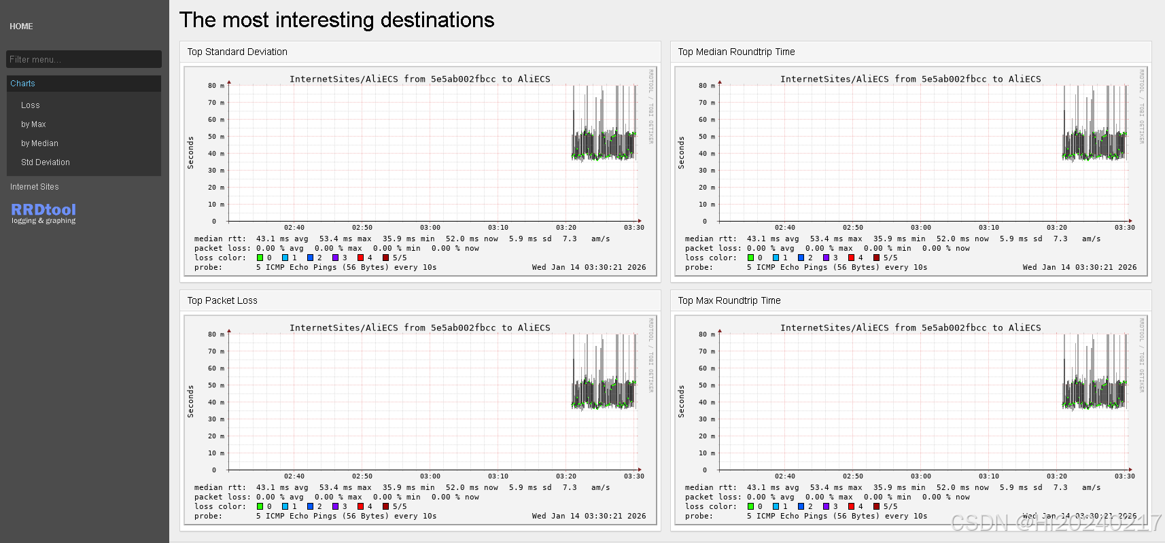Open the by Max chart page
Image resolution: width=1165 pixels, height=543 pixels.
33,124
